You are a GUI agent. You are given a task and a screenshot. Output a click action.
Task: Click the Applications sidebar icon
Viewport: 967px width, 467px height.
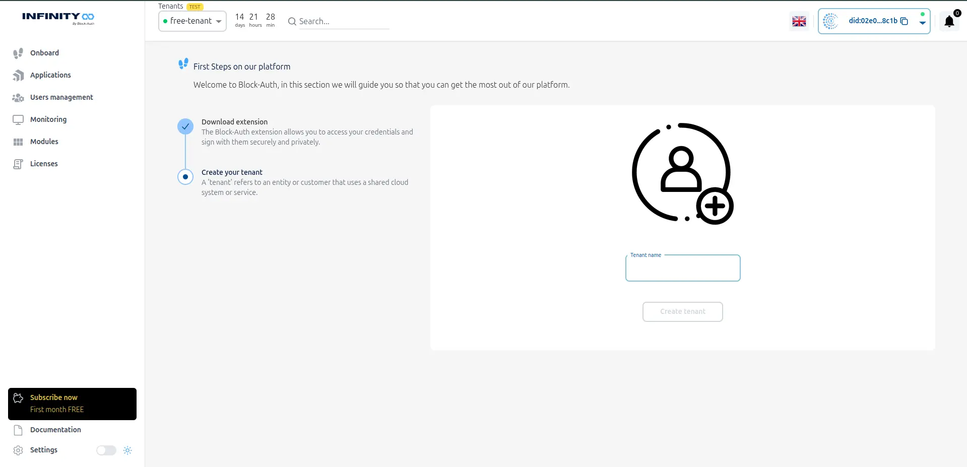pos(18,75)
